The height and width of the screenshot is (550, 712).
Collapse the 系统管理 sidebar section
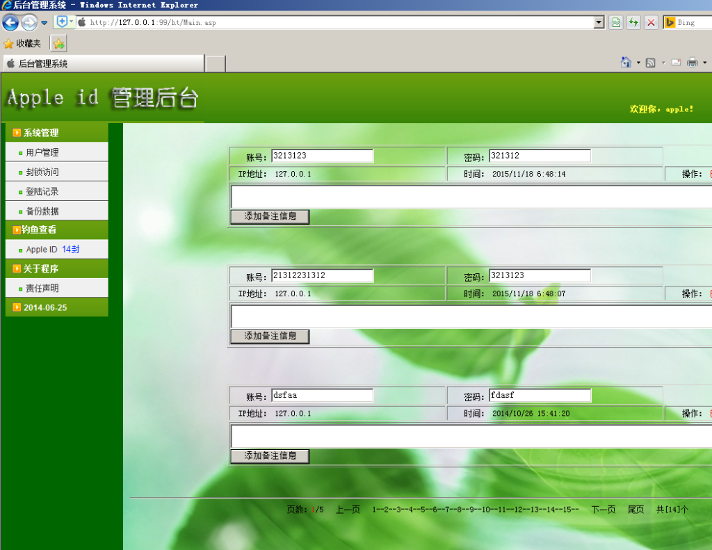click(57, 133)
